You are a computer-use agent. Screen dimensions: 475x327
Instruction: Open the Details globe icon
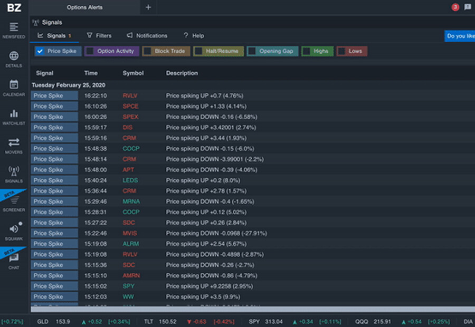click(14, 56)
